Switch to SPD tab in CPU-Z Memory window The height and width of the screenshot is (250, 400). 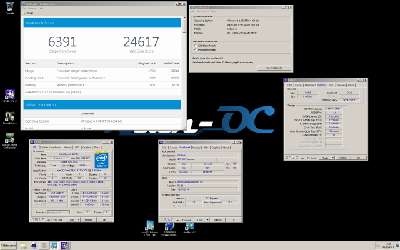tap(331, 85)
